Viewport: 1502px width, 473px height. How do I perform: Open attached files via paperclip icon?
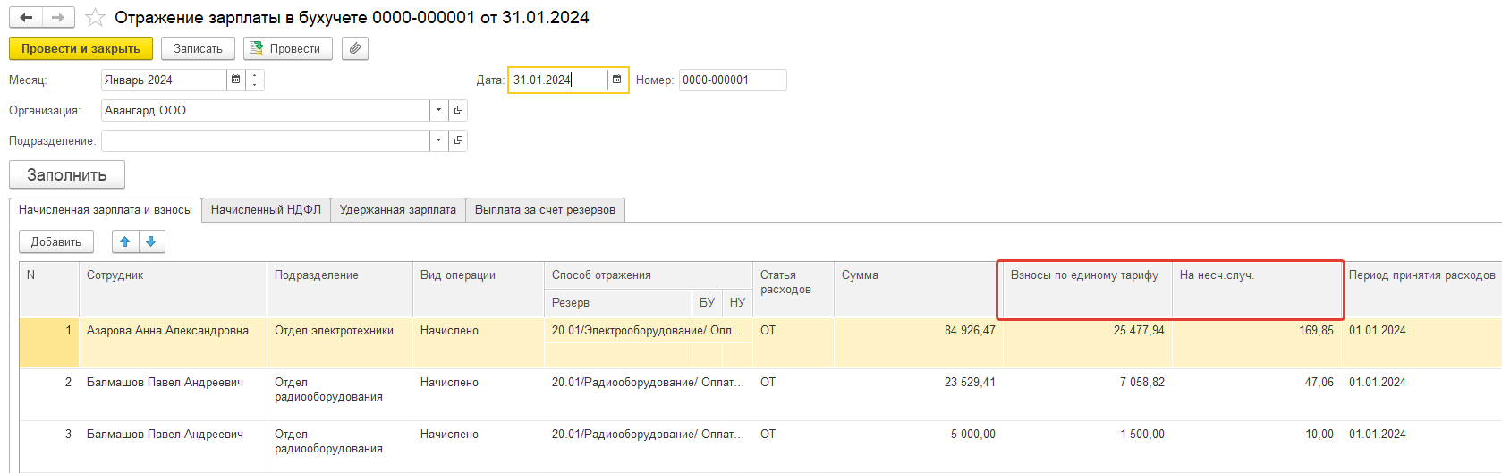point(355,48)
